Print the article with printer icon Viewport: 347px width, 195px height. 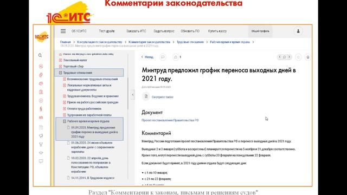(307, 57)
